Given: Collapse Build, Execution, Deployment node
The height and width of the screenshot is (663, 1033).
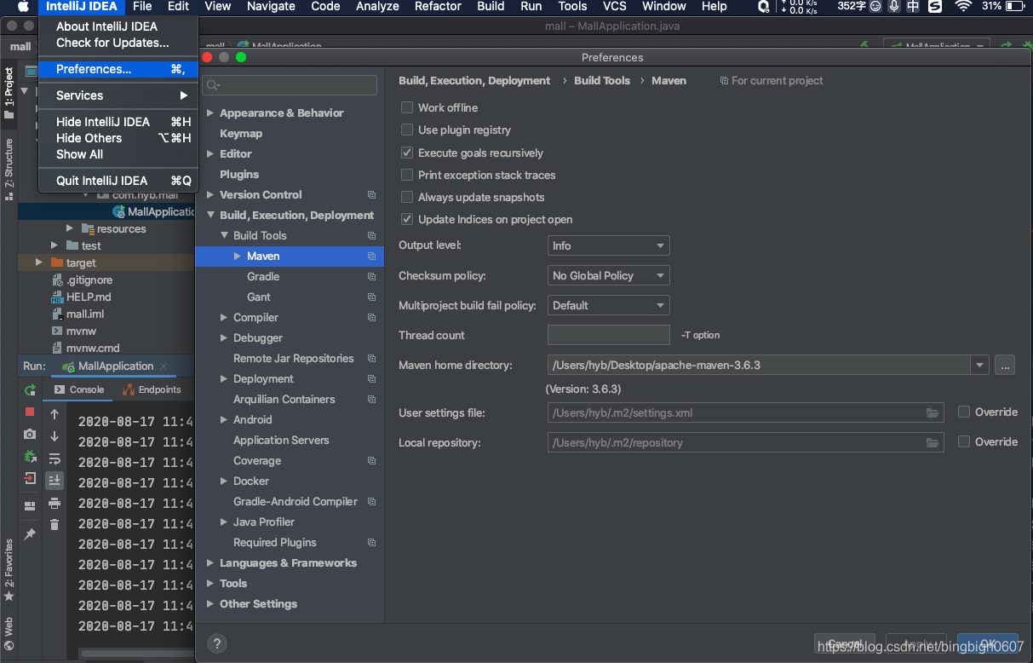Looking at the screenshot, I should [210, 216].
